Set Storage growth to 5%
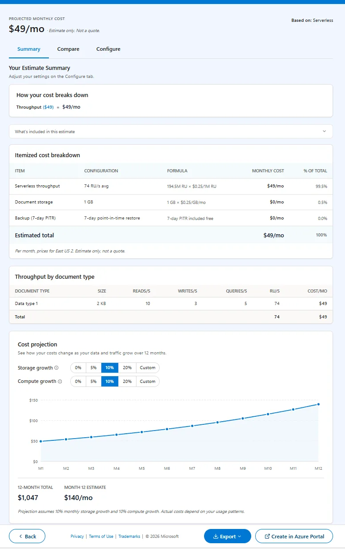This screenshot has height=549, width=345. tap(93, 368)
